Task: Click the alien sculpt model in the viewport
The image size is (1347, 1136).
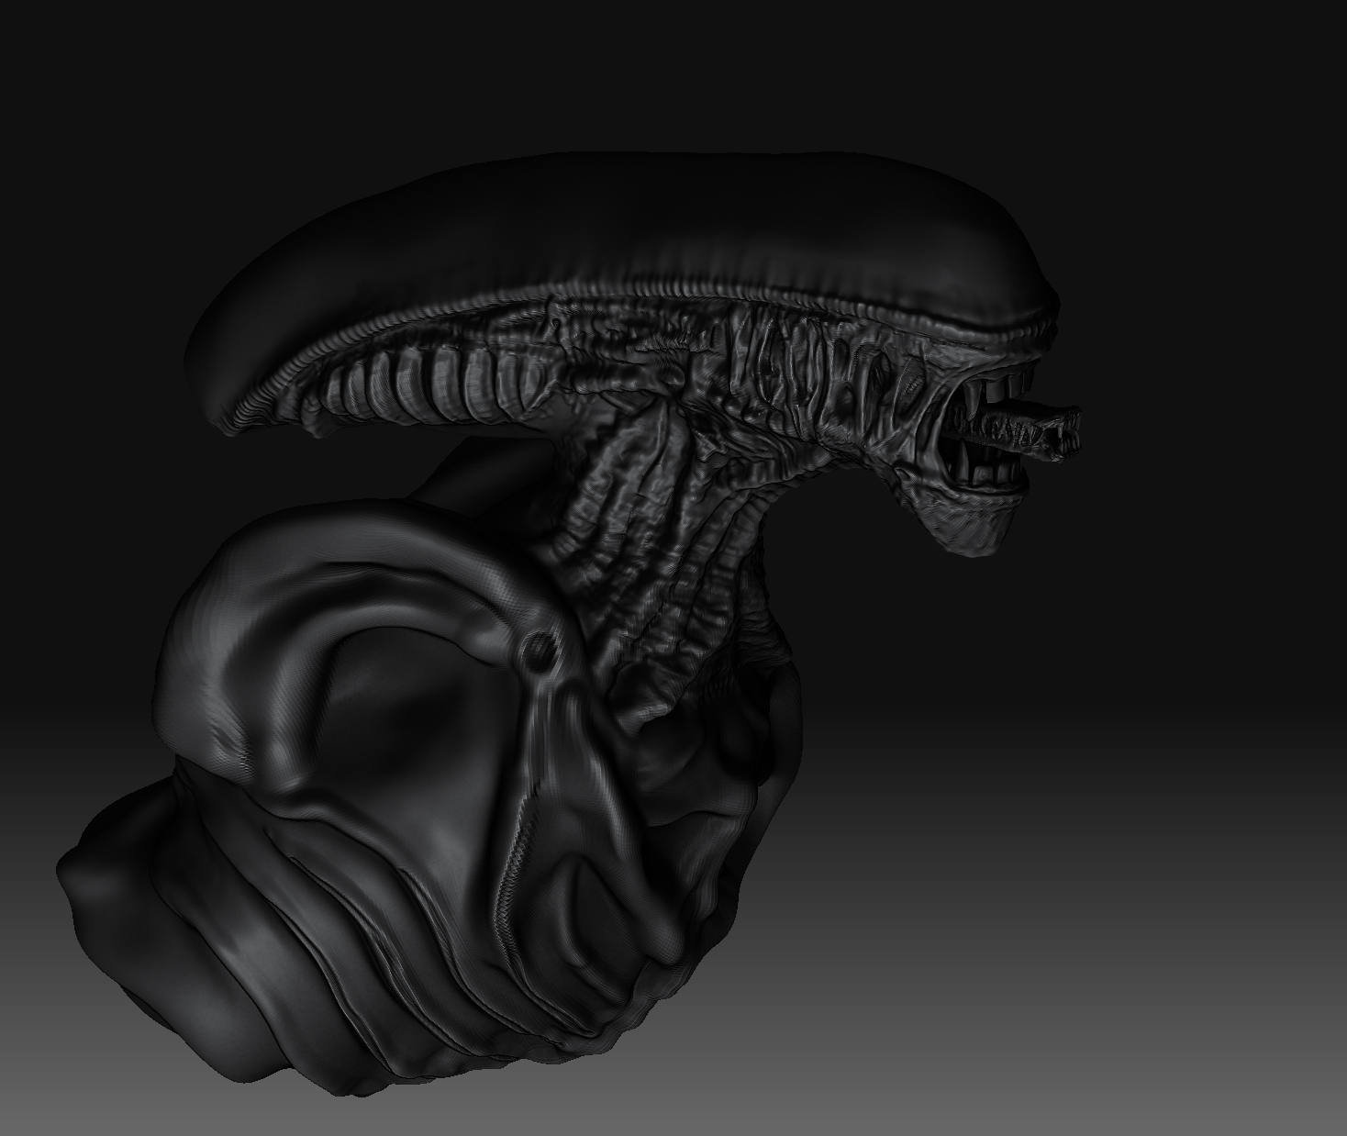Action: click(569, 624)
